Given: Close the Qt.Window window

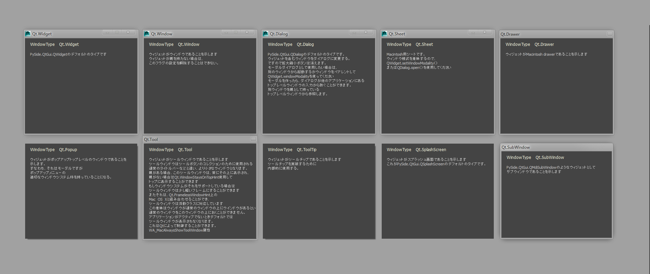Looking at the screenshot, I should pos(247,32).
